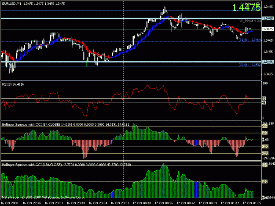Viewport: 275px width, 206px height.
Task: Click the (61.8) - 1.3464 Fibonacci label
Action: click(250, 40)
